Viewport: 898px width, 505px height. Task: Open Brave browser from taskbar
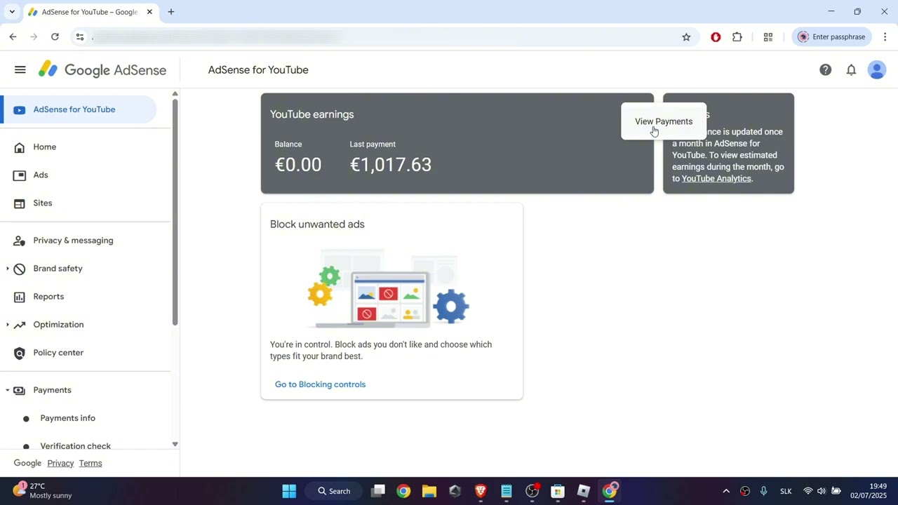pos(481,491)
